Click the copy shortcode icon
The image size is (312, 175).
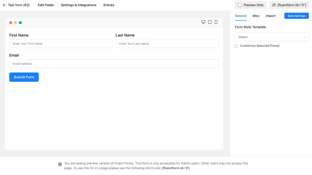pos(274,5)
